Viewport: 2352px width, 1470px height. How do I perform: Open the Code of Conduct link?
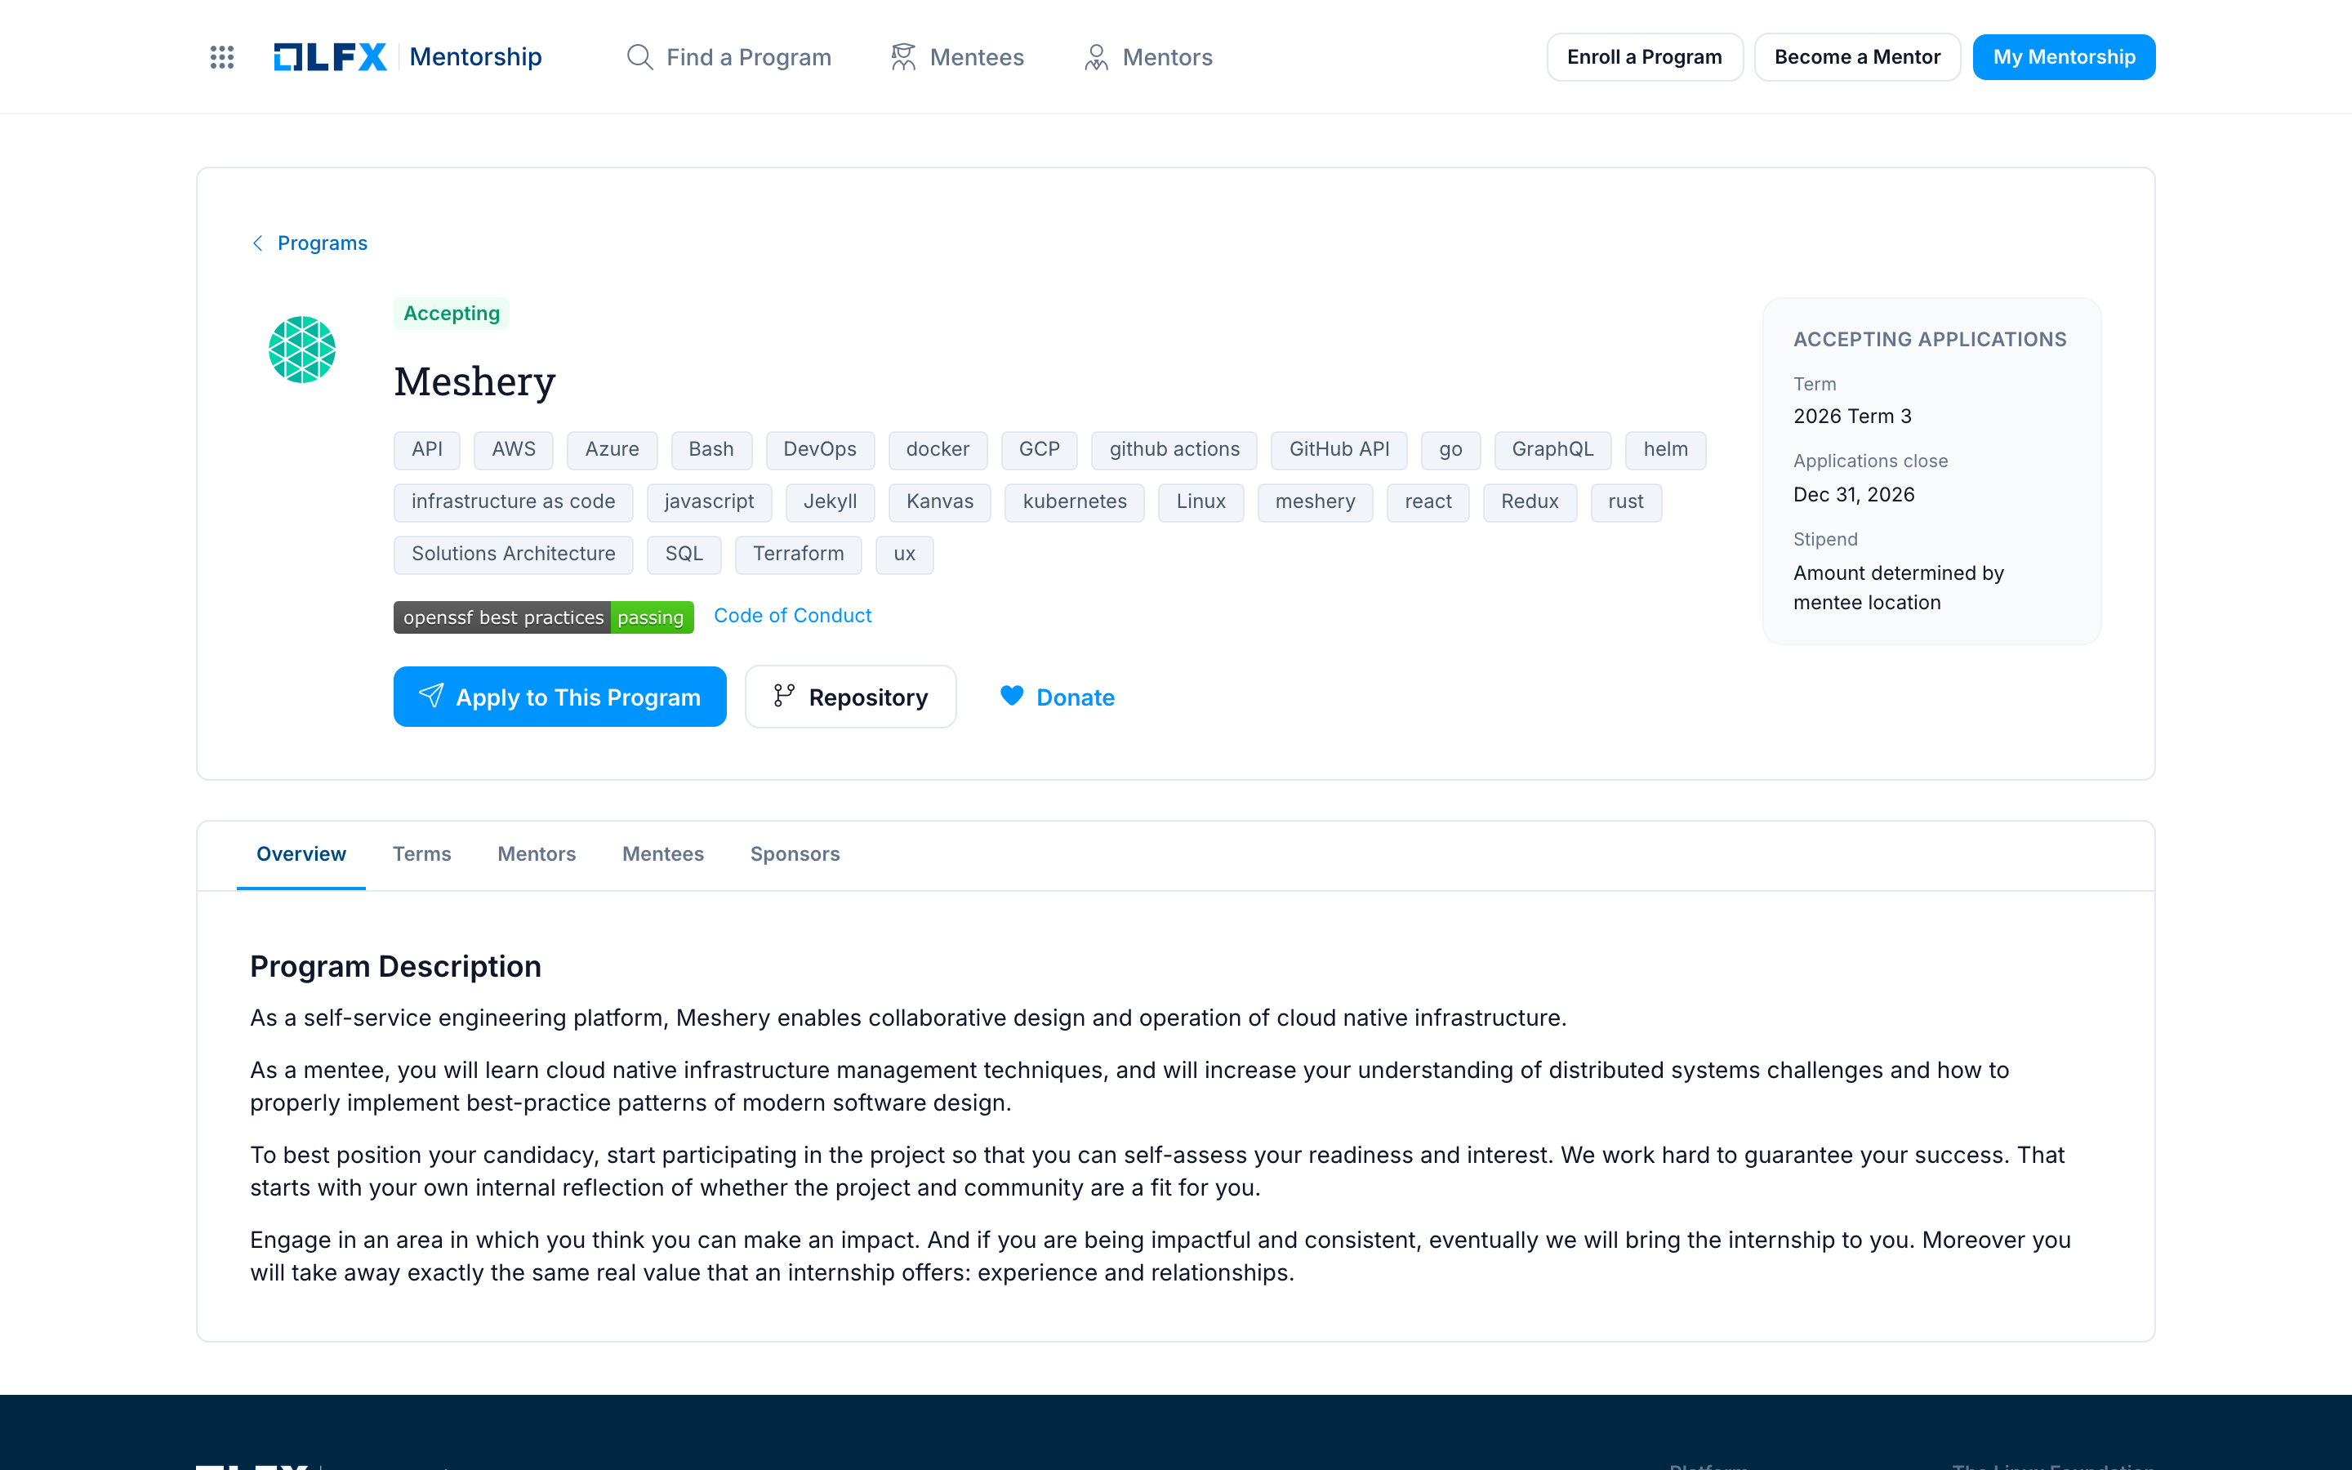coord(792,616)
